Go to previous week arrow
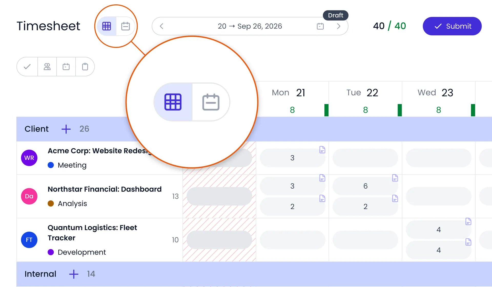The height and width of the screenshot is (287, 492). (x=161, y=26)
